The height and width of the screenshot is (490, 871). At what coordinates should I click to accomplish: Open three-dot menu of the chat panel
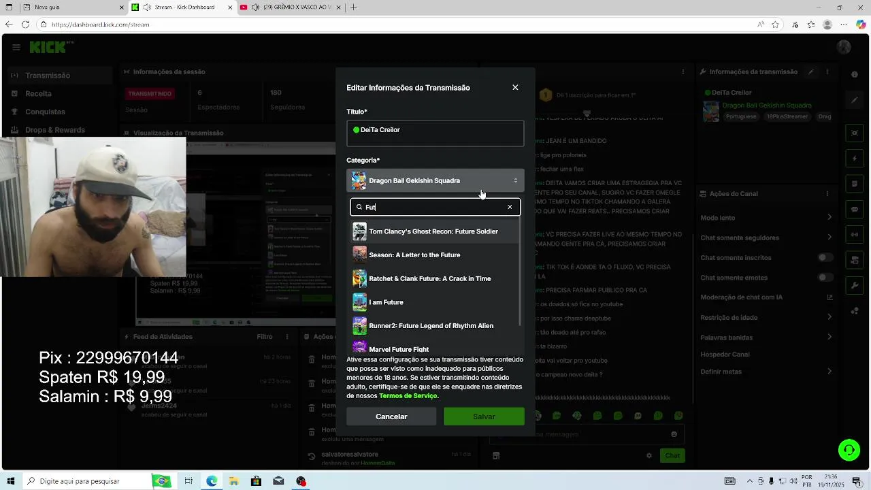coord(683,71)
